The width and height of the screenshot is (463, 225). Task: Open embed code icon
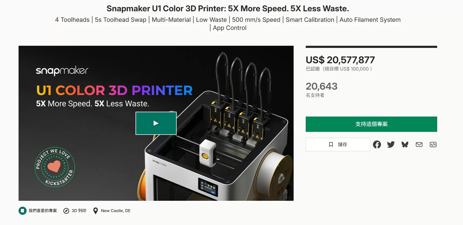click(433, 145)
